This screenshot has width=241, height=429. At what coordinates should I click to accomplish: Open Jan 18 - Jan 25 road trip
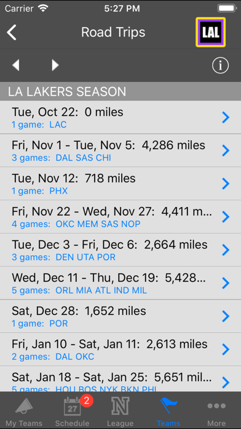point(120,379)
